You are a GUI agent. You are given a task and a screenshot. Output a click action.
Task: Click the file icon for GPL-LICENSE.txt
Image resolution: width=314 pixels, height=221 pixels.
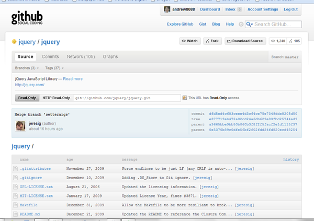(x=15, y=187)
